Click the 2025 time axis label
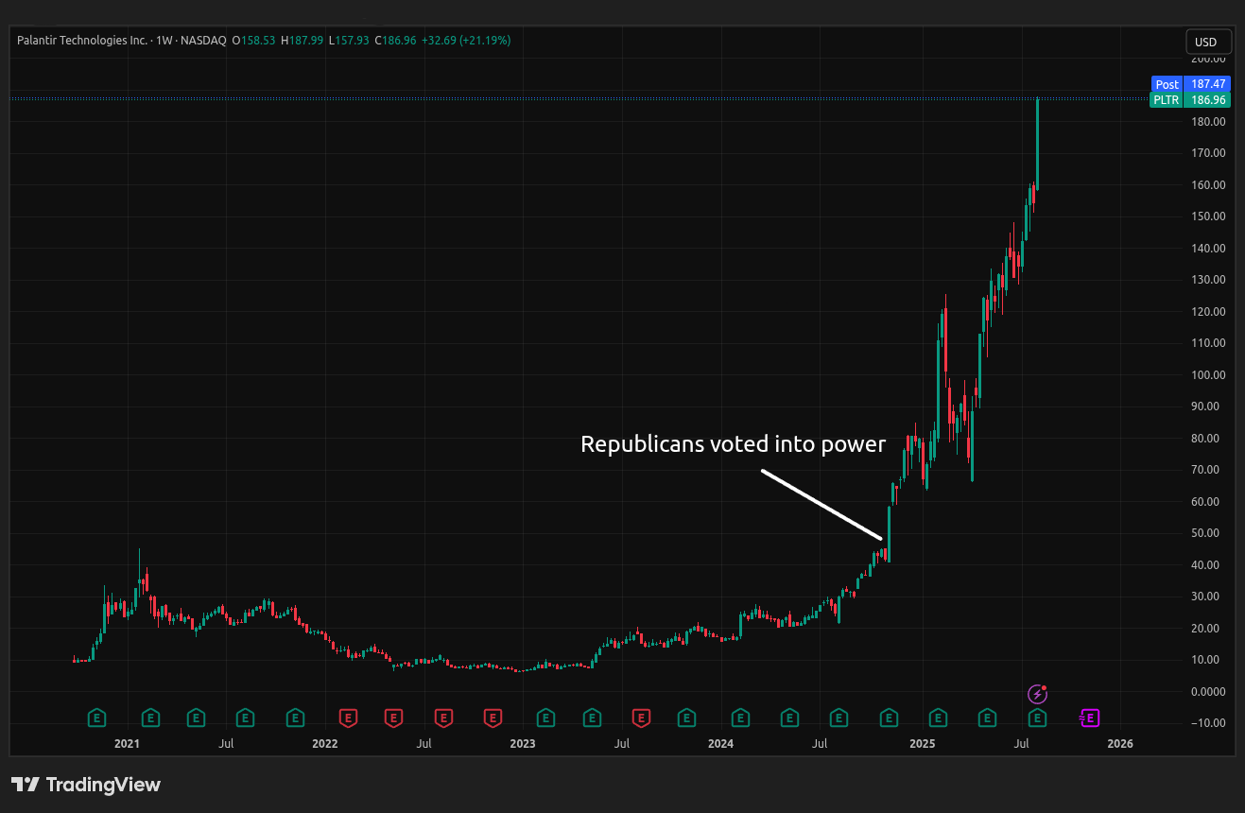The width and height of the screenshot is (1245, 813). (x=922, y=744)
